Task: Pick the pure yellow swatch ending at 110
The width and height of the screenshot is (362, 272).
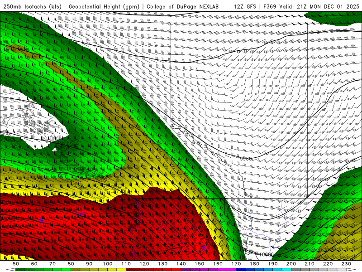Action: (x=121, y=270)
